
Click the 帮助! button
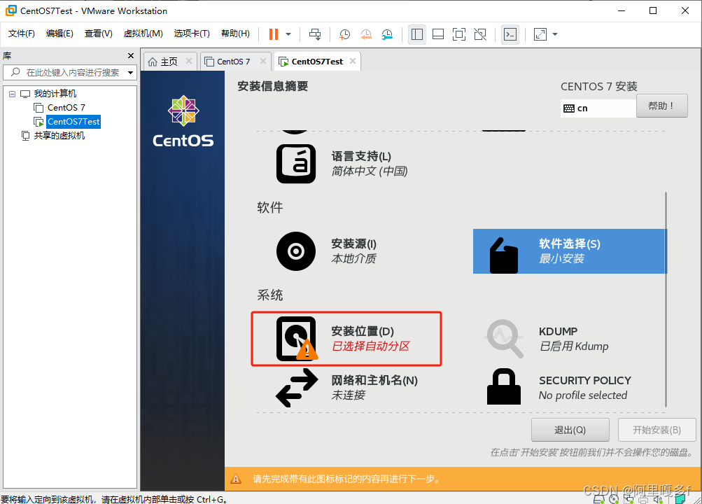point(661,106)
